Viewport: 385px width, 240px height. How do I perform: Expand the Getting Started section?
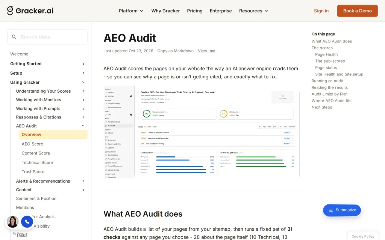47,64
